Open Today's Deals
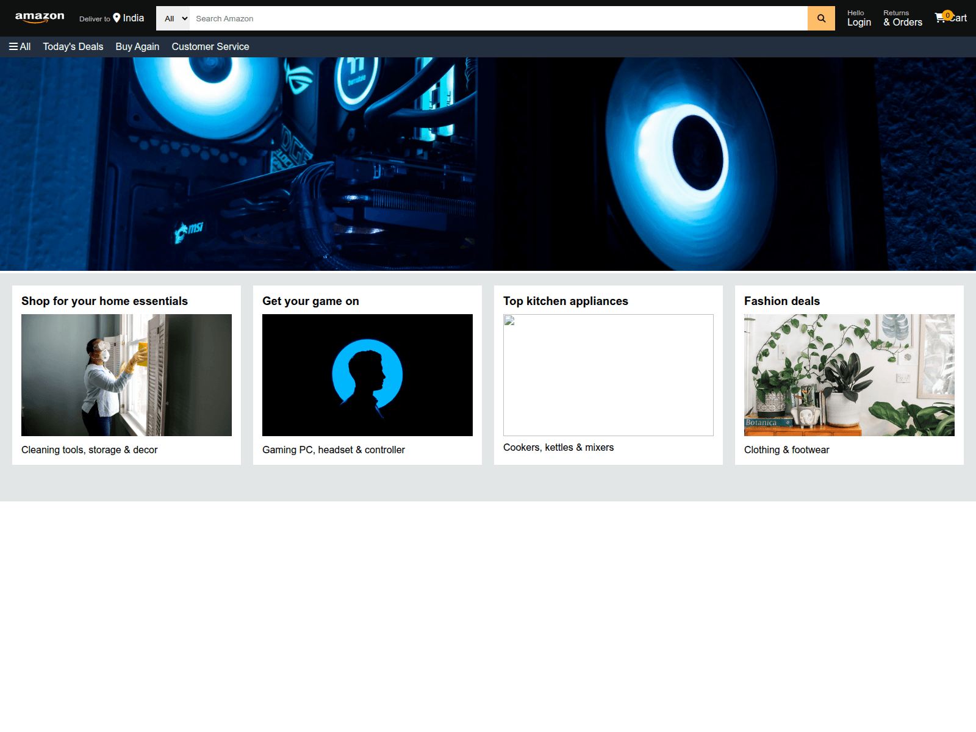The width and height of the screenshot is (976, 732). [x=73, y=46]
